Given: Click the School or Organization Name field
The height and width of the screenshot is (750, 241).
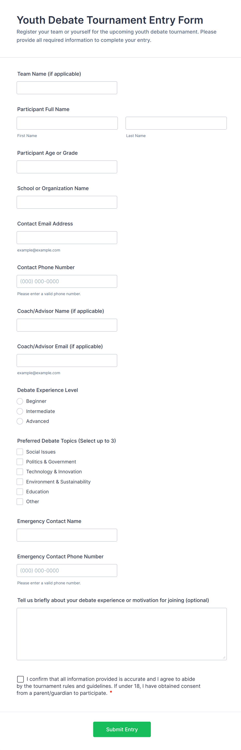Looking at the screenshot, I should tap(67, 202).
